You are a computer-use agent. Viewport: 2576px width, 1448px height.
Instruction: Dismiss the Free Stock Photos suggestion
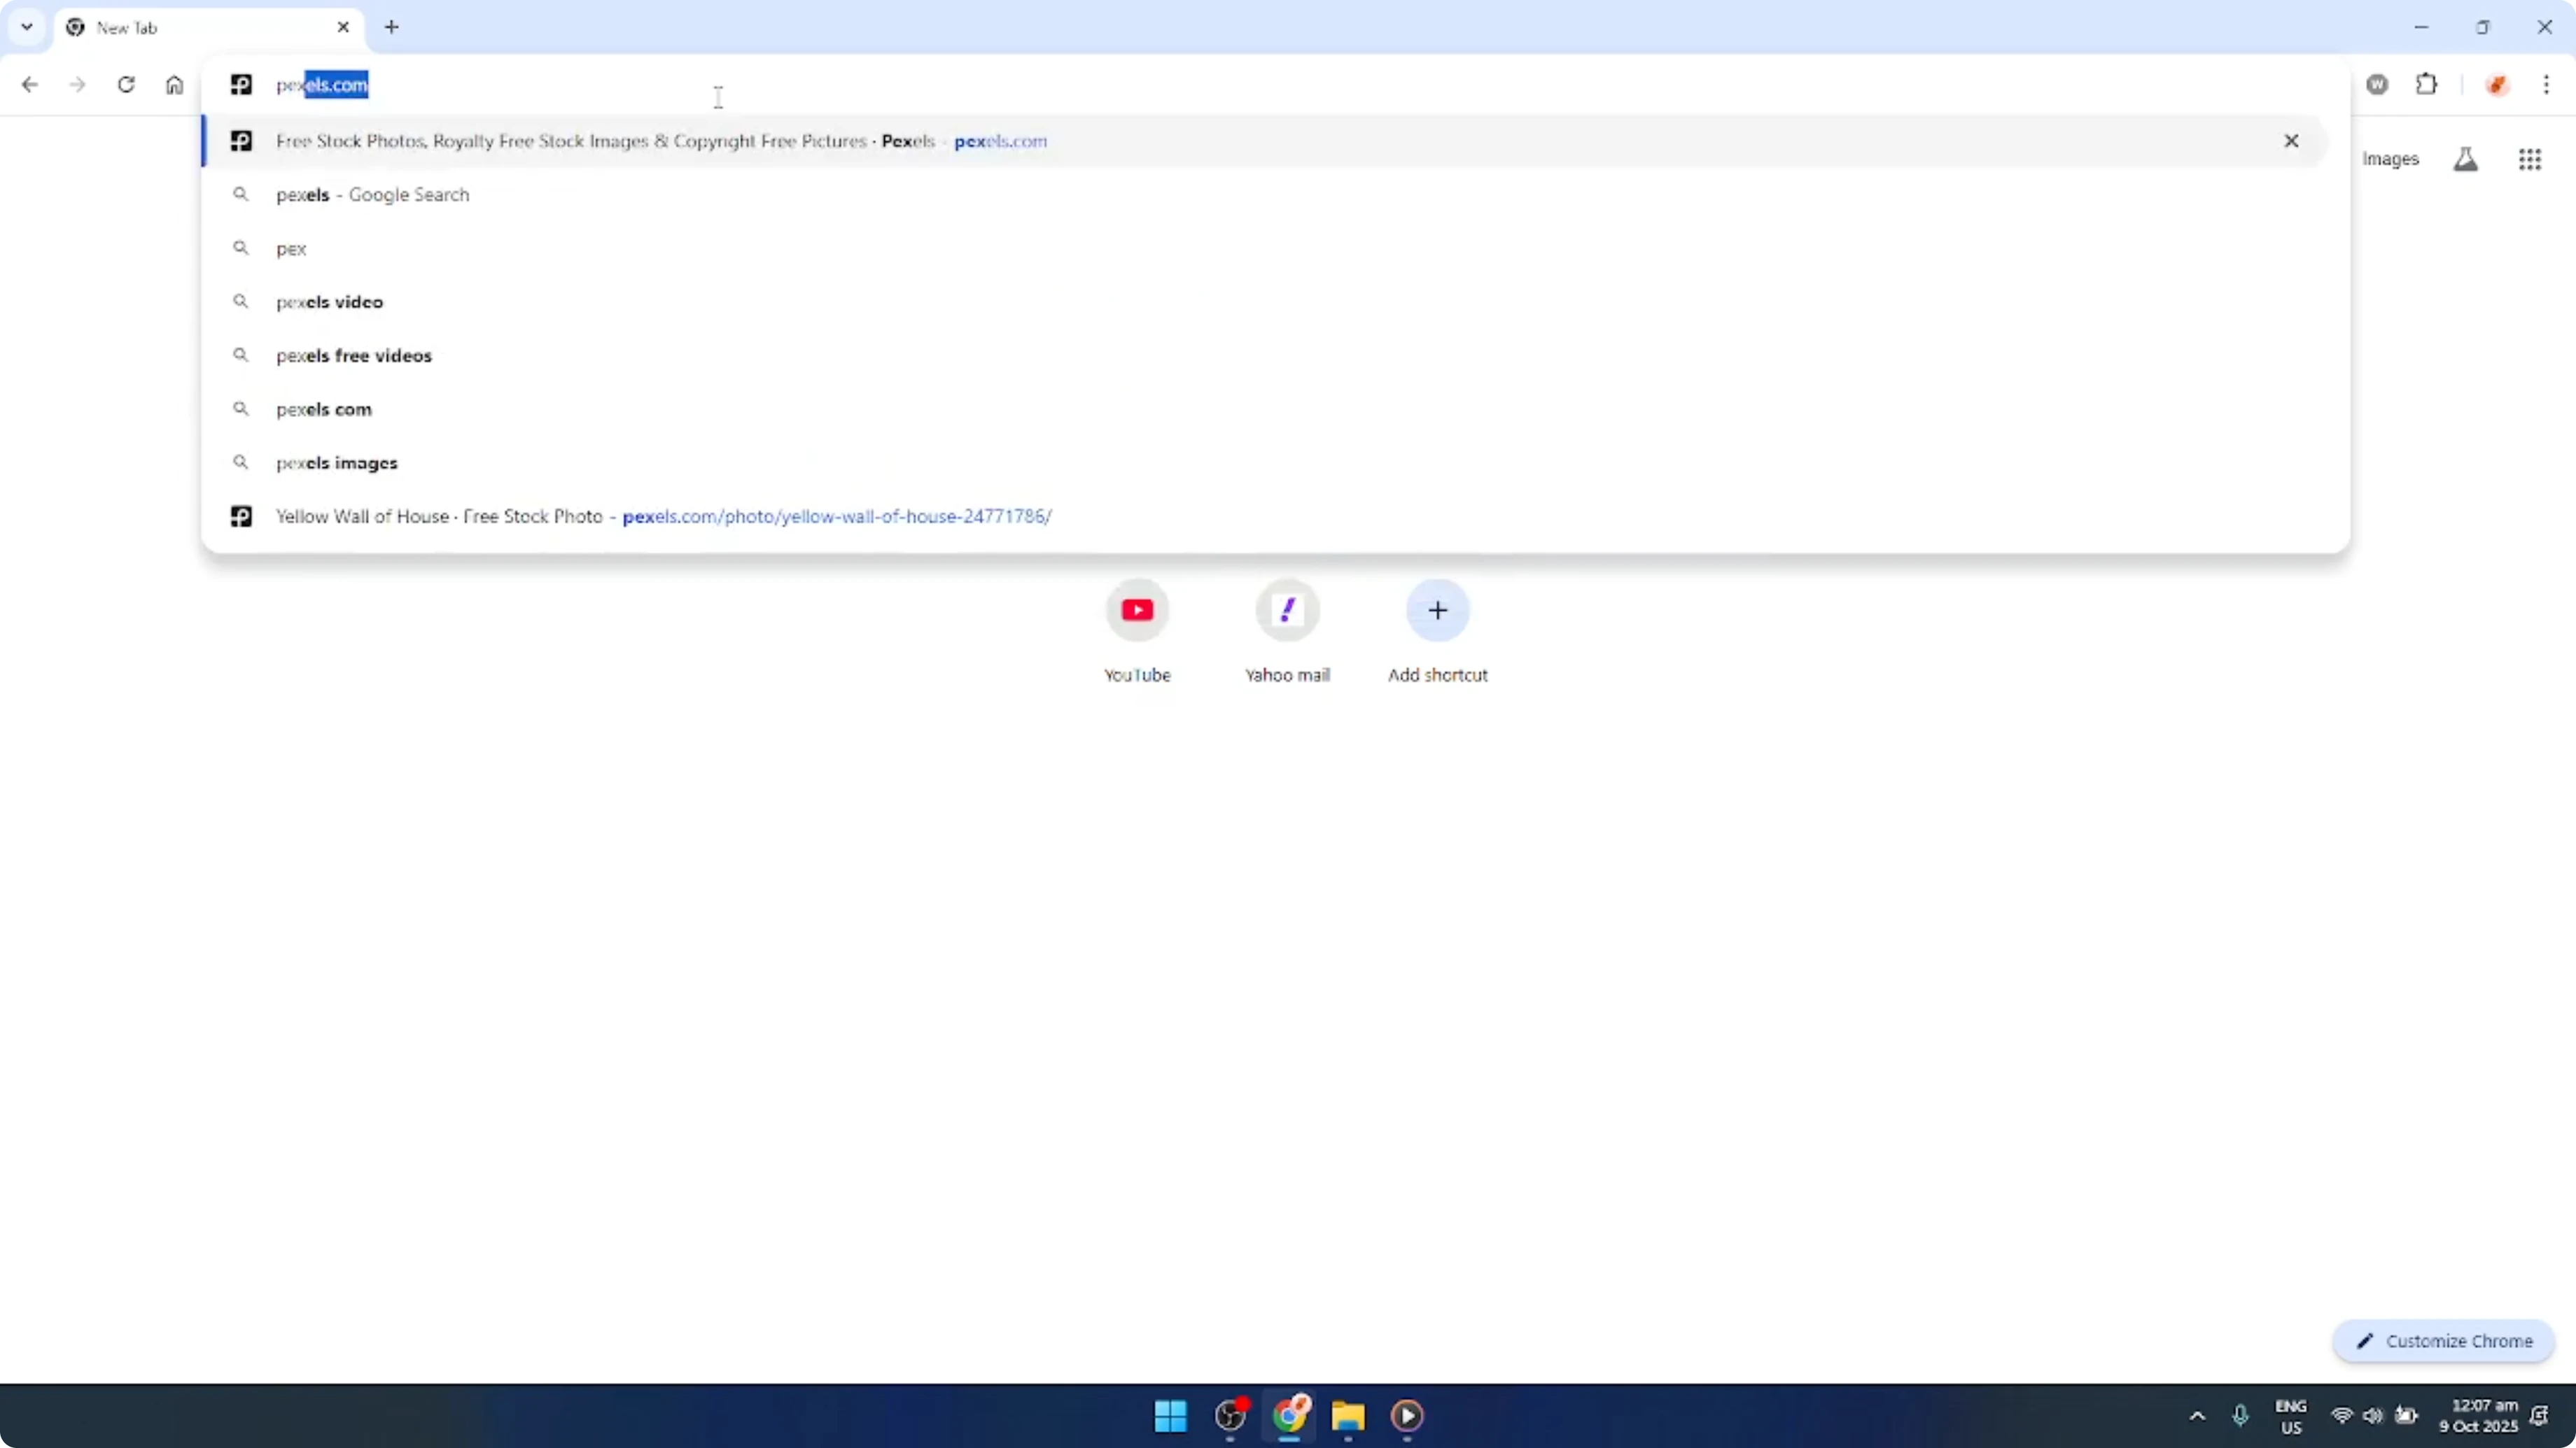2291,140
